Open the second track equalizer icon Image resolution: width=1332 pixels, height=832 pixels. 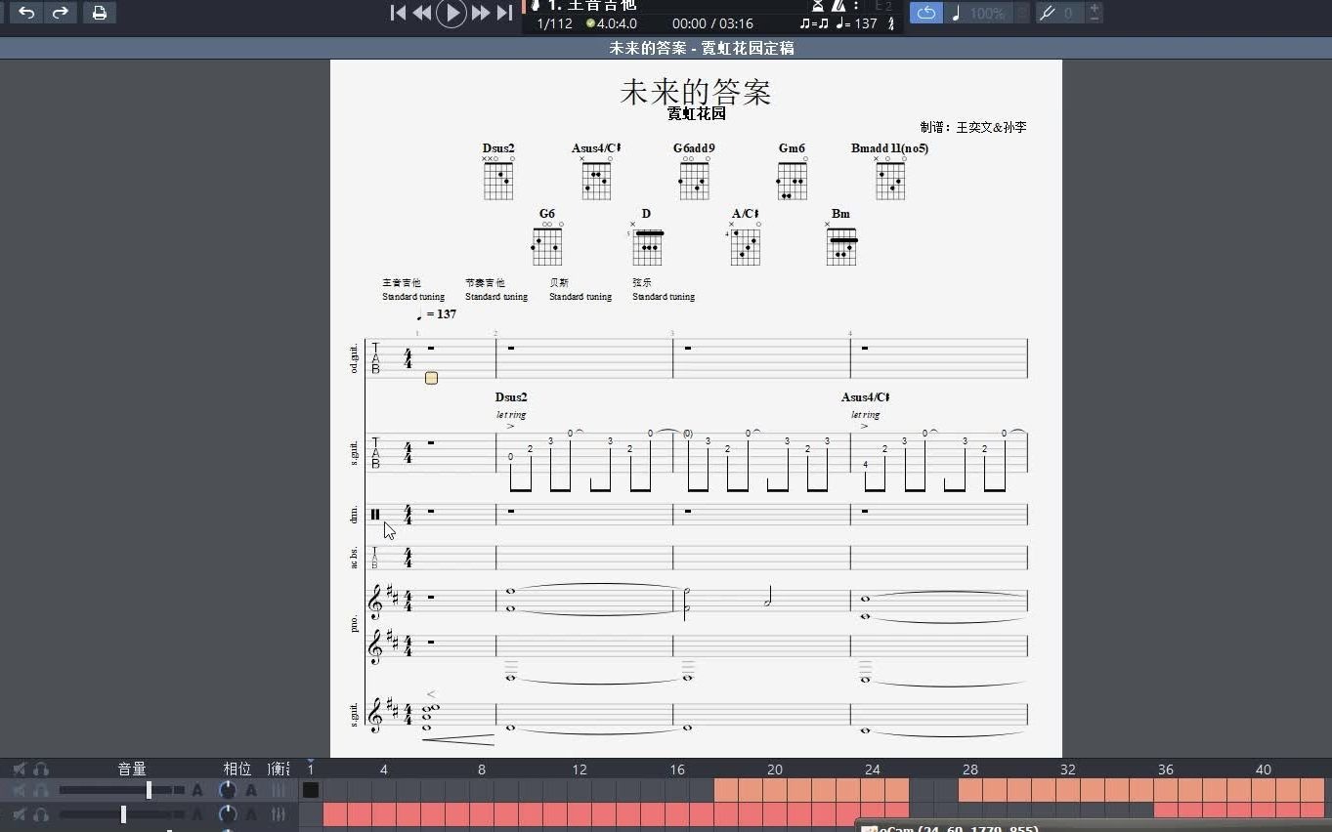pos(279,813)
